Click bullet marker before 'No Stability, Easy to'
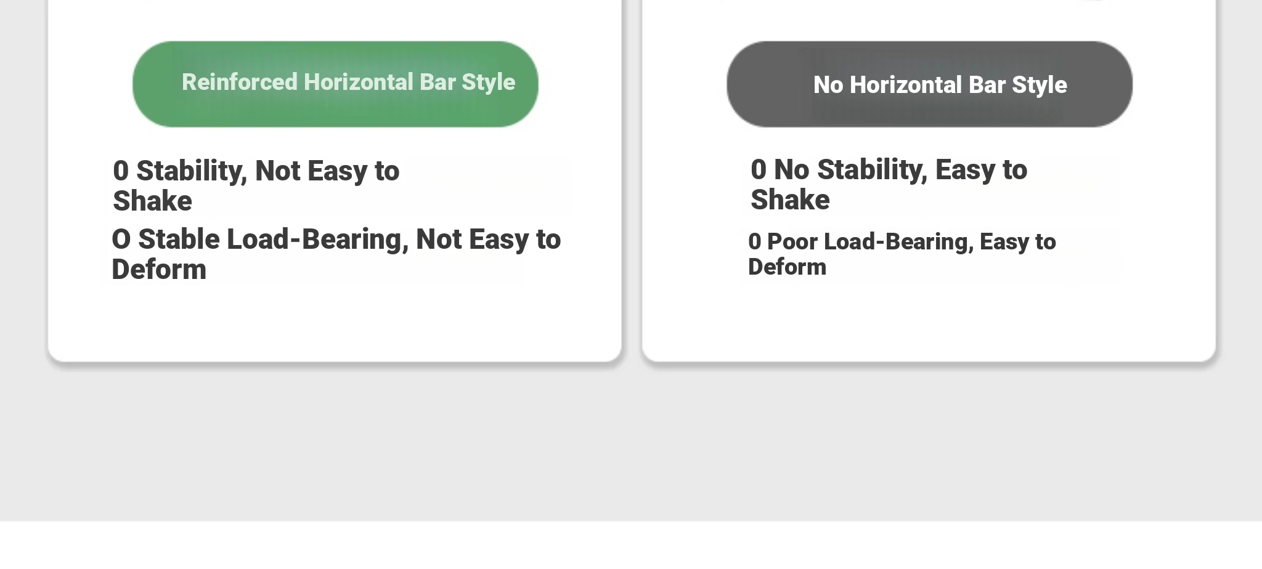The width and height of the screenshot is (1262, 569). point(759,169)
